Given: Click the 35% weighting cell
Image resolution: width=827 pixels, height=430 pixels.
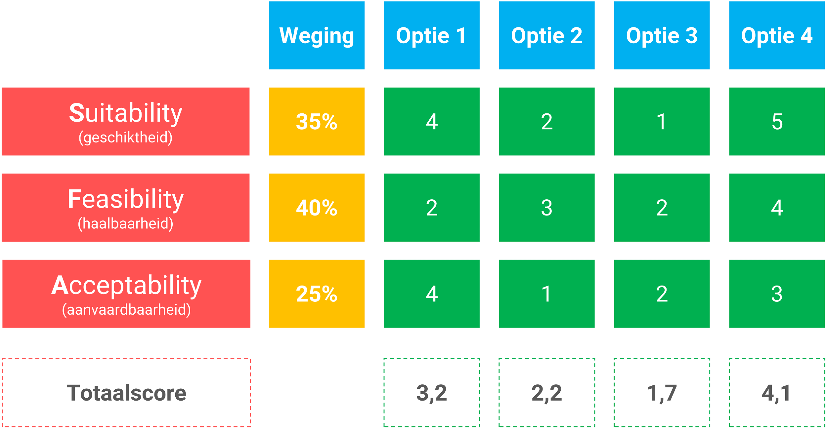Looking at the screenshot, I should [x=317, y=121].
